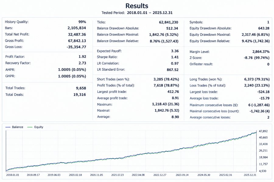
Task: Click Average profit trade value 8.91
Action: click(x=175, y=98)
